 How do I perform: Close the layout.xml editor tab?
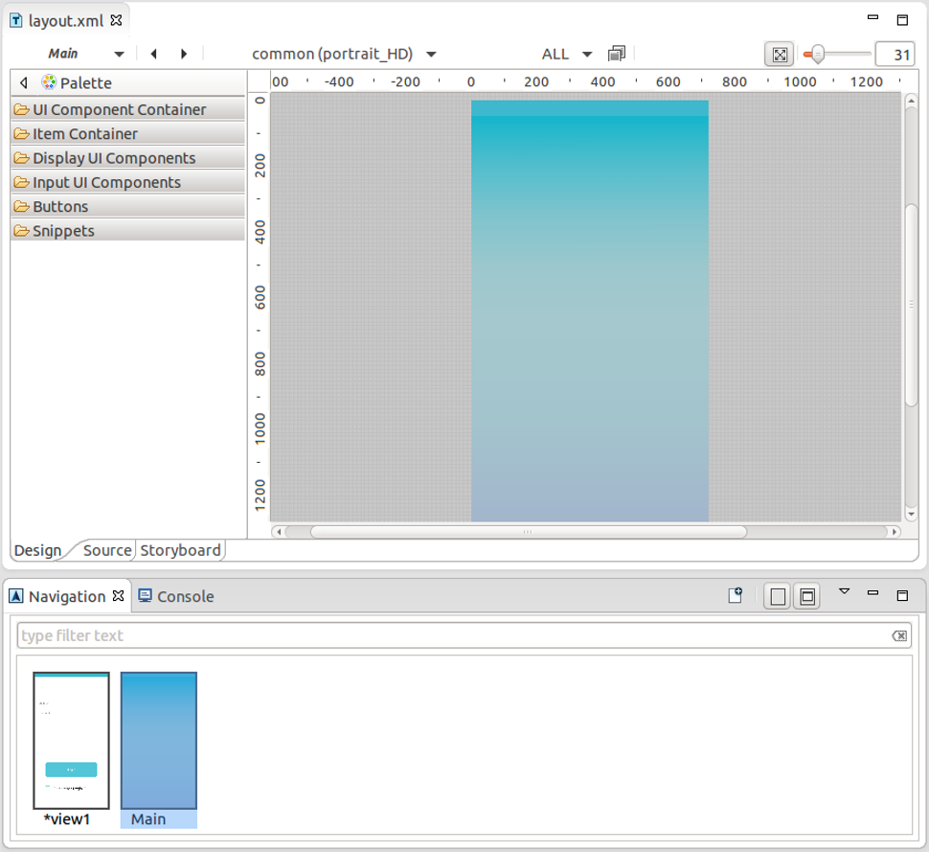tap(116, 20)
